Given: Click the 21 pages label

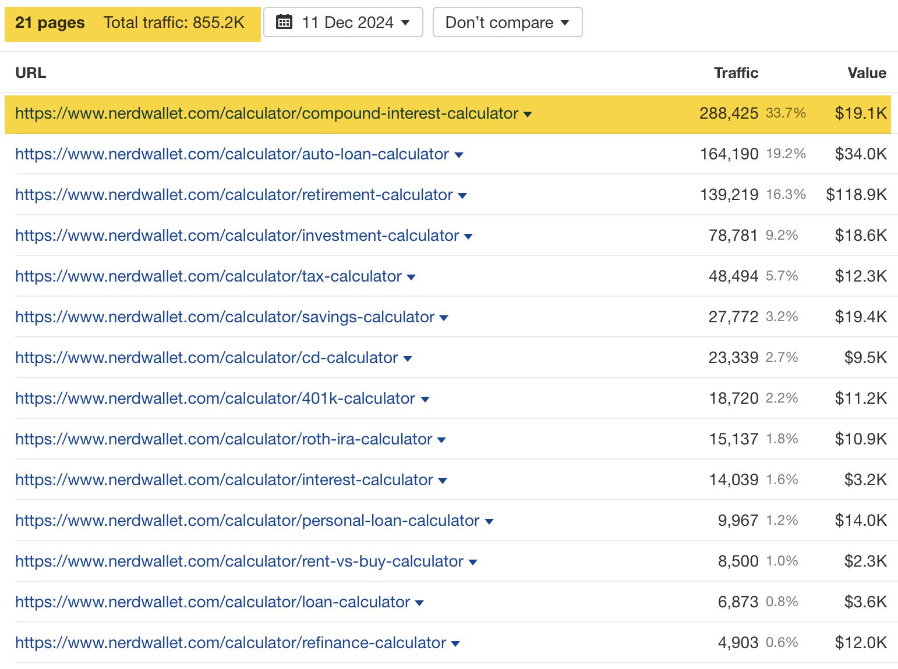Looking at the screenshot, I should (x=50, y=22).
